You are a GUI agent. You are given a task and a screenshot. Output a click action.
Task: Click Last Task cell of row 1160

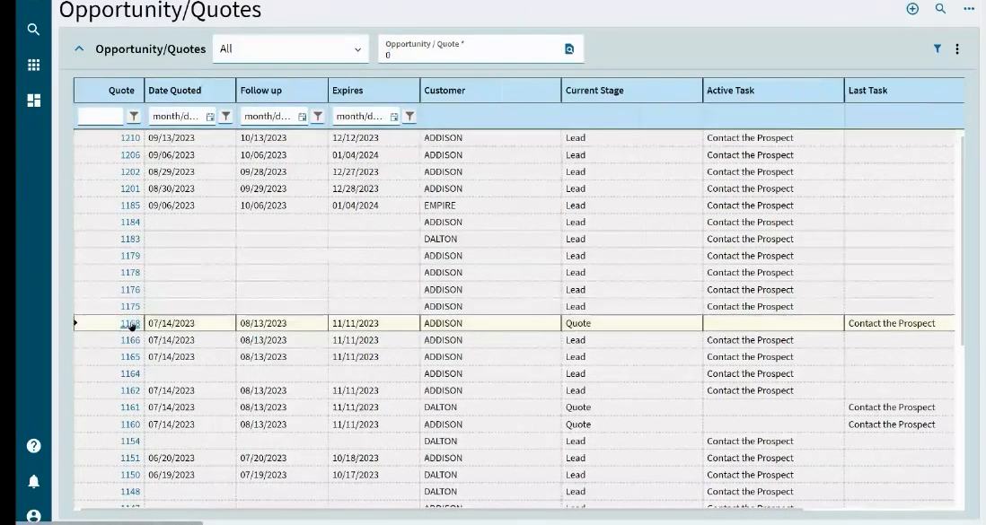click(x=899, y=424)
